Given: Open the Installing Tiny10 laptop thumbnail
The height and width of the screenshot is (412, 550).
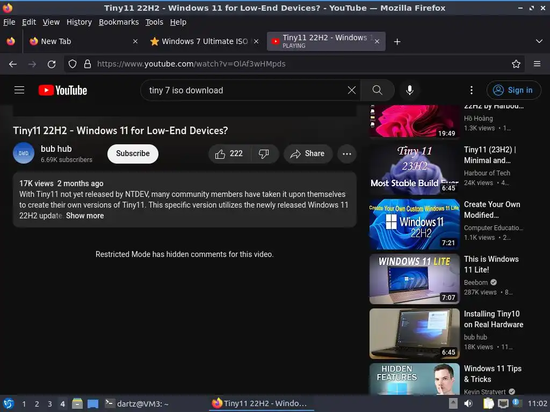Looking at the screenshot, I should [x=414, y=334].
